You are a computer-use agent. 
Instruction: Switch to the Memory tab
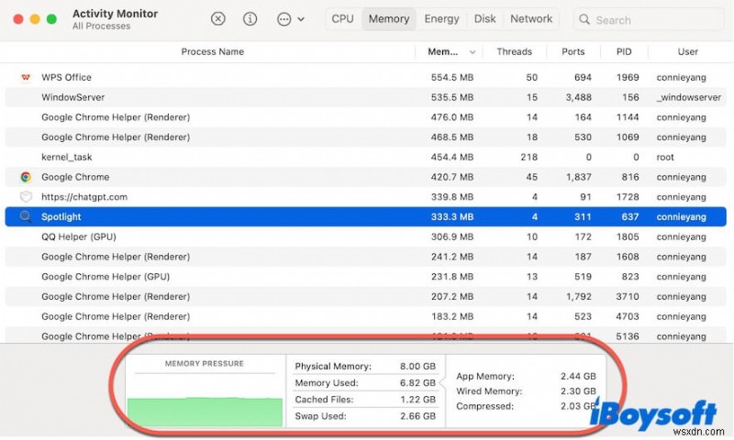pyautogui.click(x=388, y=18)
